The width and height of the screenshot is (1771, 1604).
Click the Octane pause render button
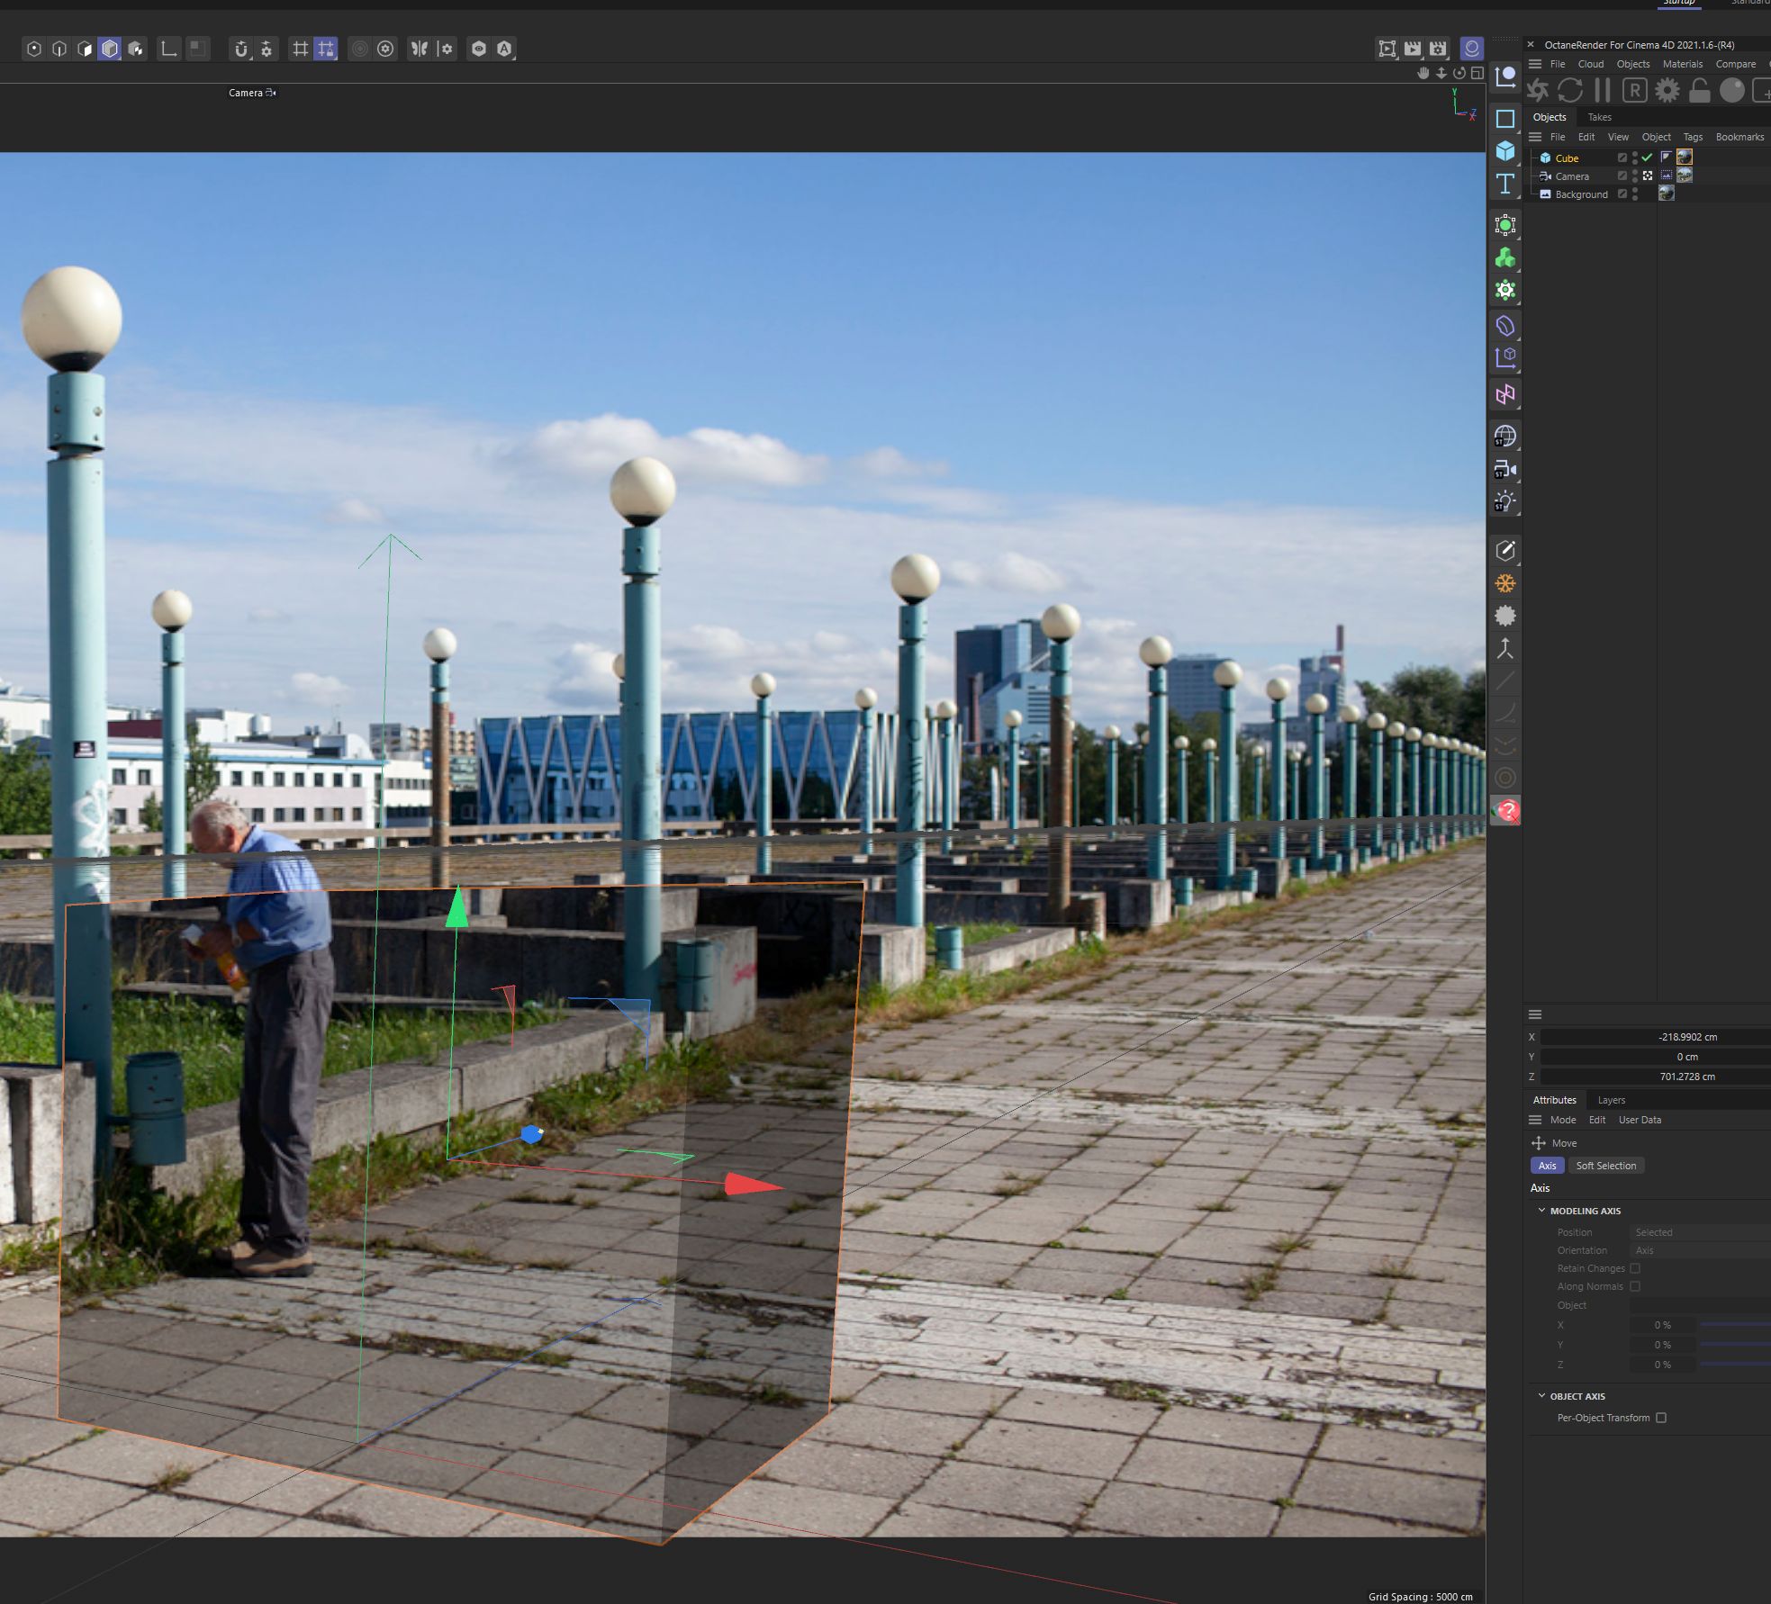[x=1602, y=90]
